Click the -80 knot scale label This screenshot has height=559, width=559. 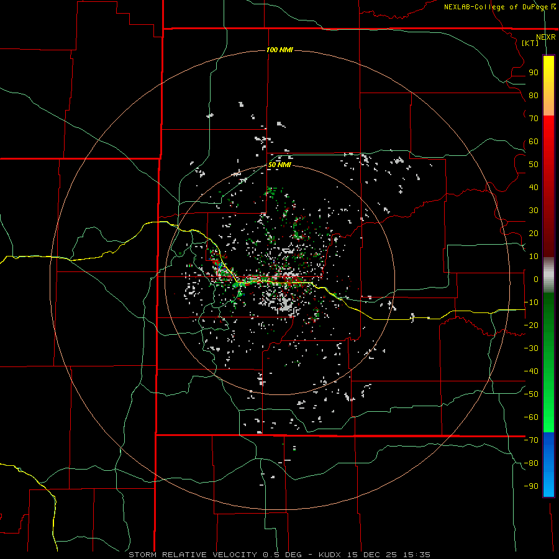(x=531, y=463)
